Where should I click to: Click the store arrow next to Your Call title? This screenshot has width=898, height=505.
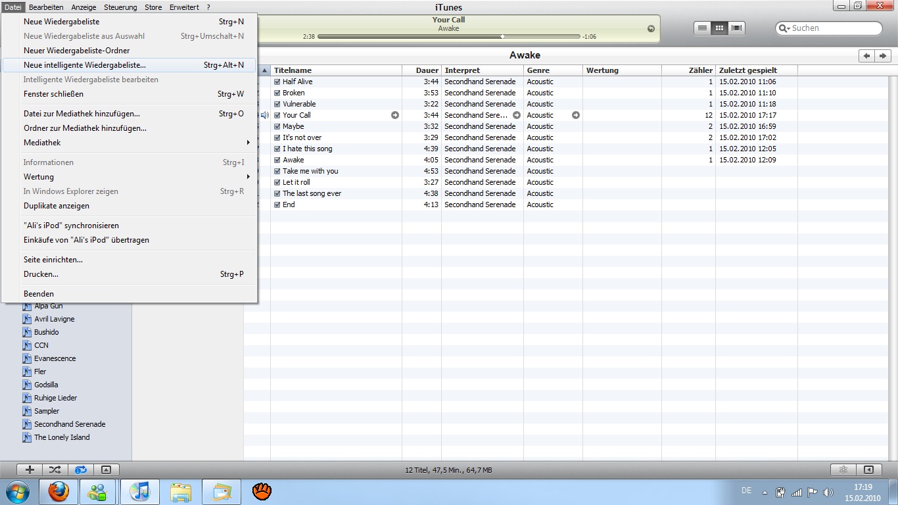395,115
